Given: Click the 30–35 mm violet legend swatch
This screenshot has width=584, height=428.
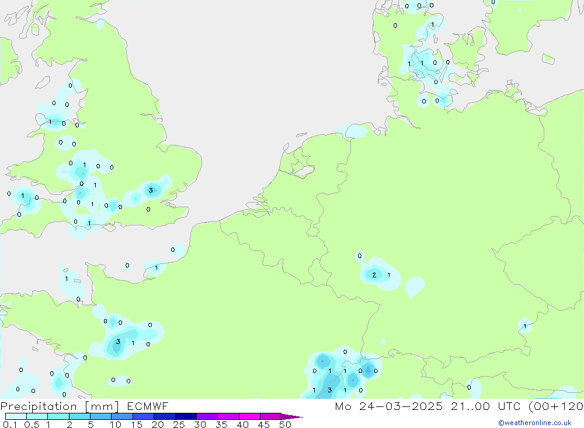Looking at the screenshot, I should click(x=207, y=416).
